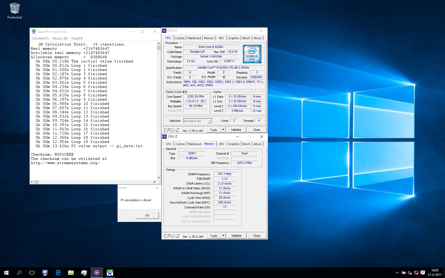The image size is (445, 278).
Task: Open Caches tab in bottom CPU-Z
Action: point(180,144)
